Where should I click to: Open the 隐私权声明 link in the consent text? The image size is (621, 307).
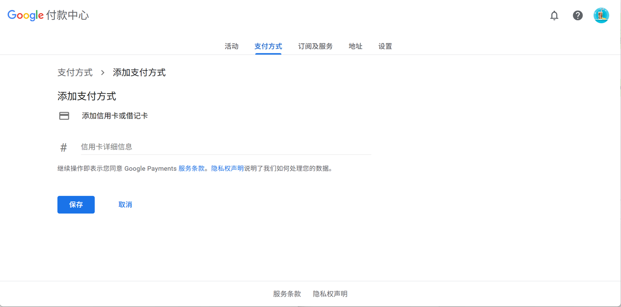(228, 168)
